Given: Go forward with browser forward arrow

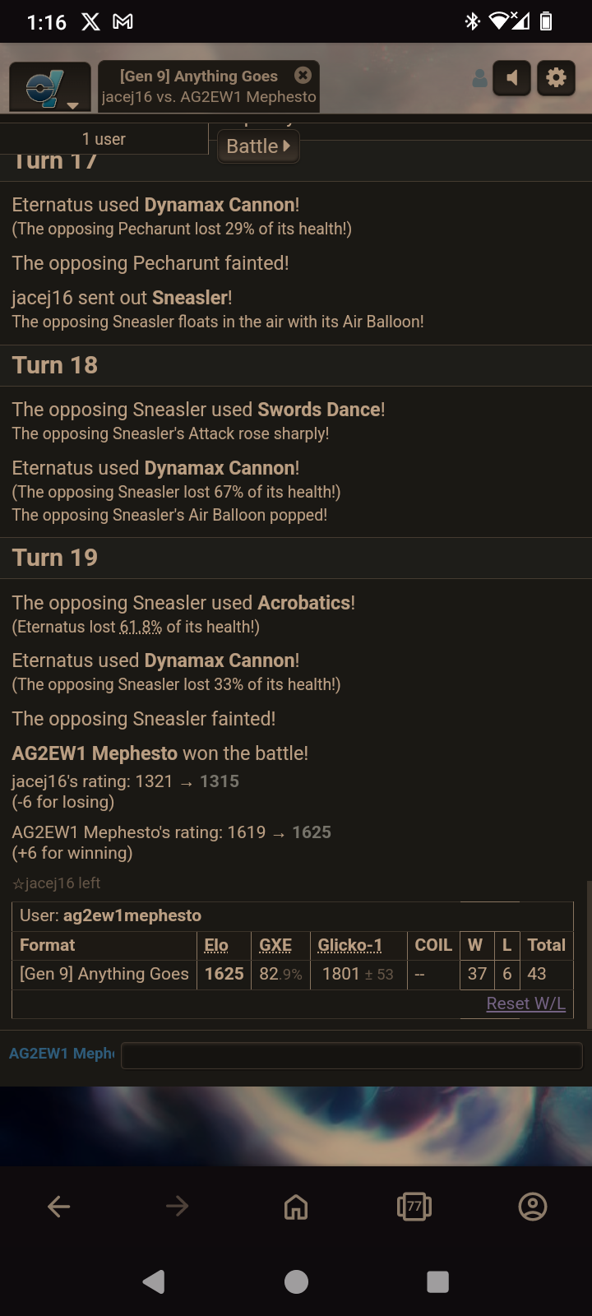Looking at the screenshot, I should click(178, 1207).
